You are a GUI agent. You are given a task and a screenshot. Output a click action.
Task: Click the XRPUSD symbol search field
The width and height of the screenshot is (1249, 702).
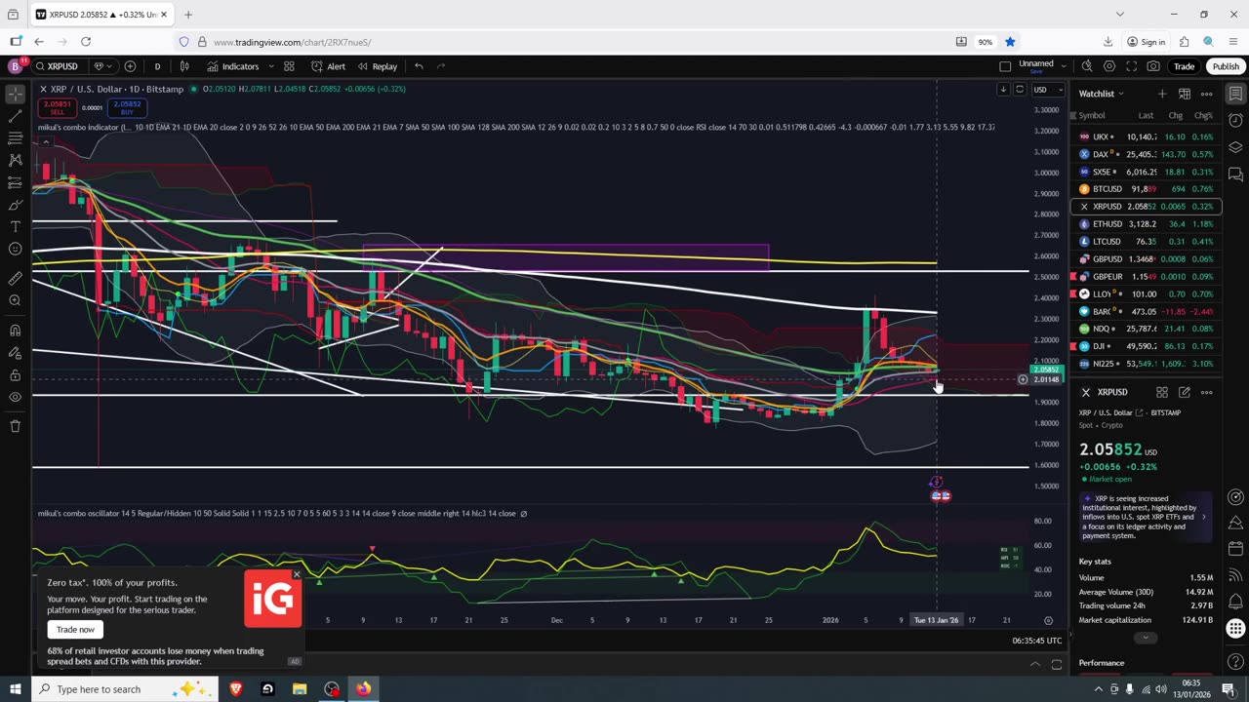(x=62, y=66)
